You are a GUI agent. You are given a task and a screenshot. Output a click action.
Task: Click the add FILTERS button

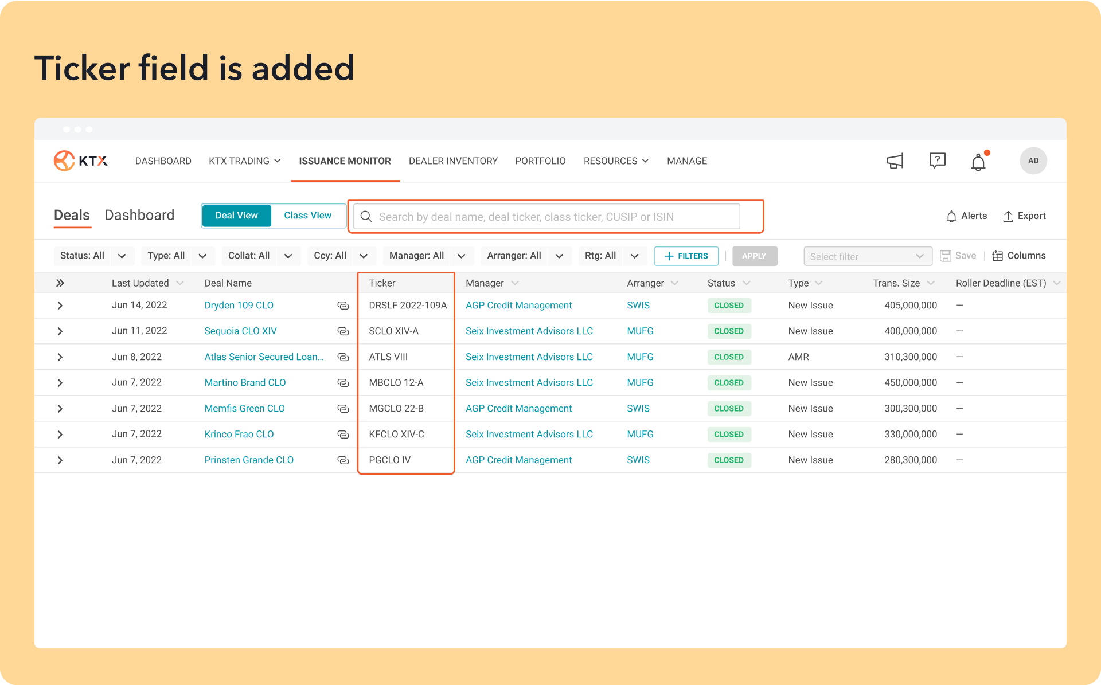tap(686, 256)
